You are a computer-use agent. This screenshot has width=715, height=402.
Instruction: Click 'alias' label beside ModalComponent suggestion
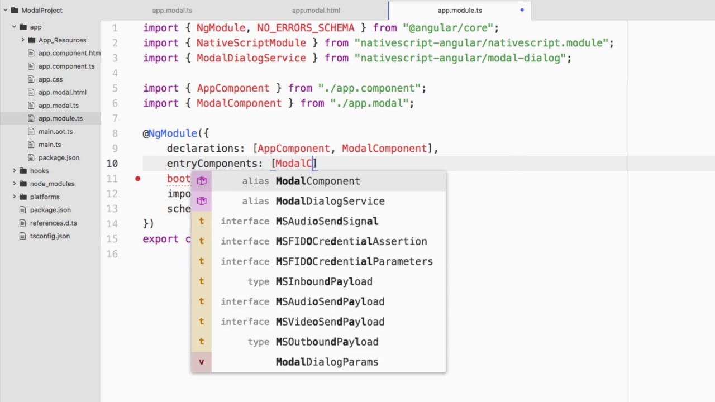(255, 181)
